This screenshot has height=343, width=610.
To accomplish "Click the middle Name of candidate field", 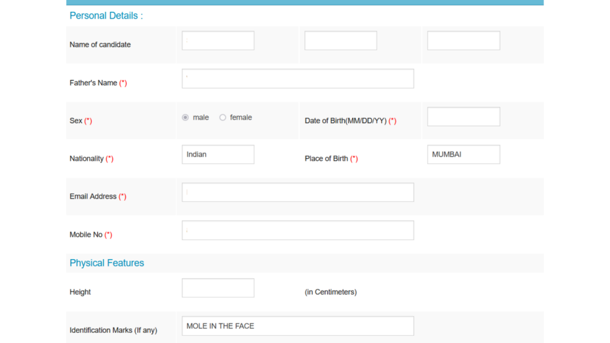I will 341,40.
